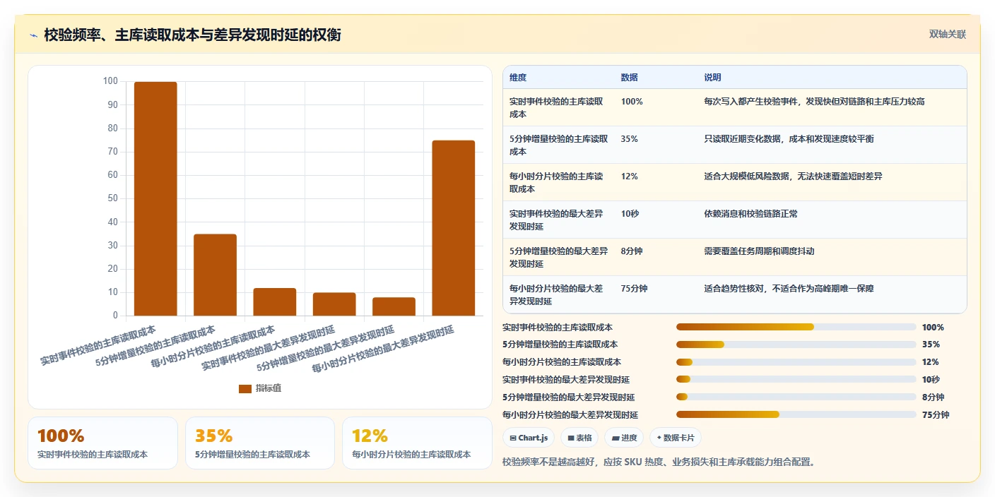
Task: Click the table row label 每小时分片校验的主库读取成本
Action: (556, 183)
